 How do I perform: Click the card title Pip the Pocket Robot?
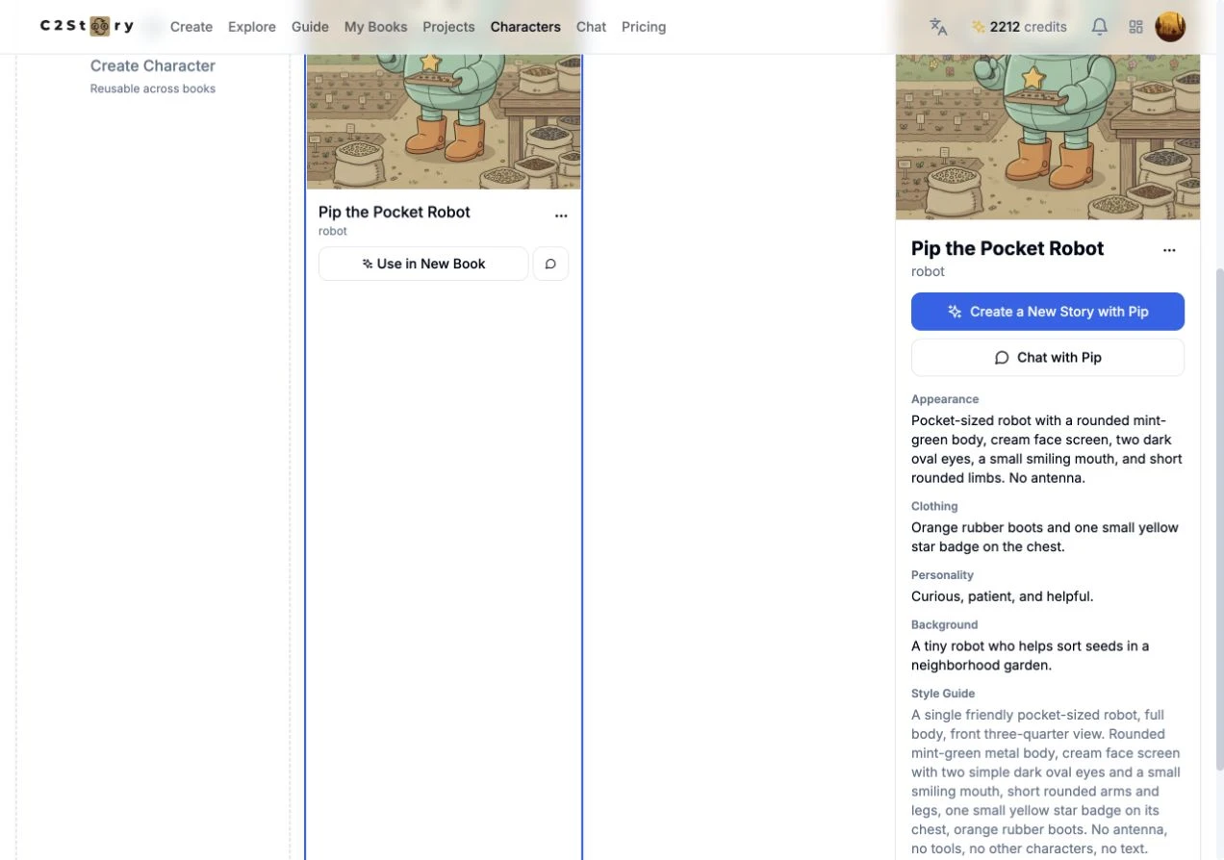click(395, 212)
